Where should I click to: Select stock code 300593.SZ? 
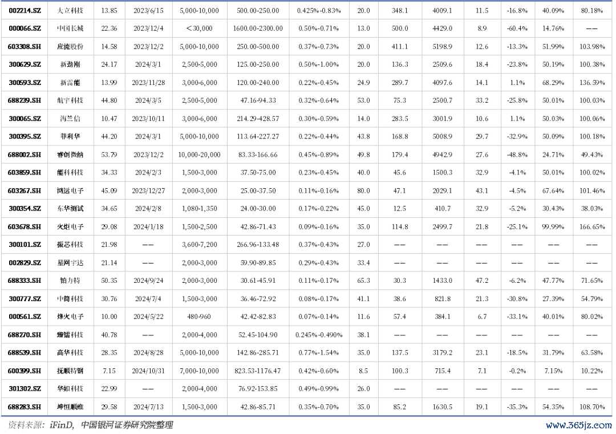pos(25,83)
